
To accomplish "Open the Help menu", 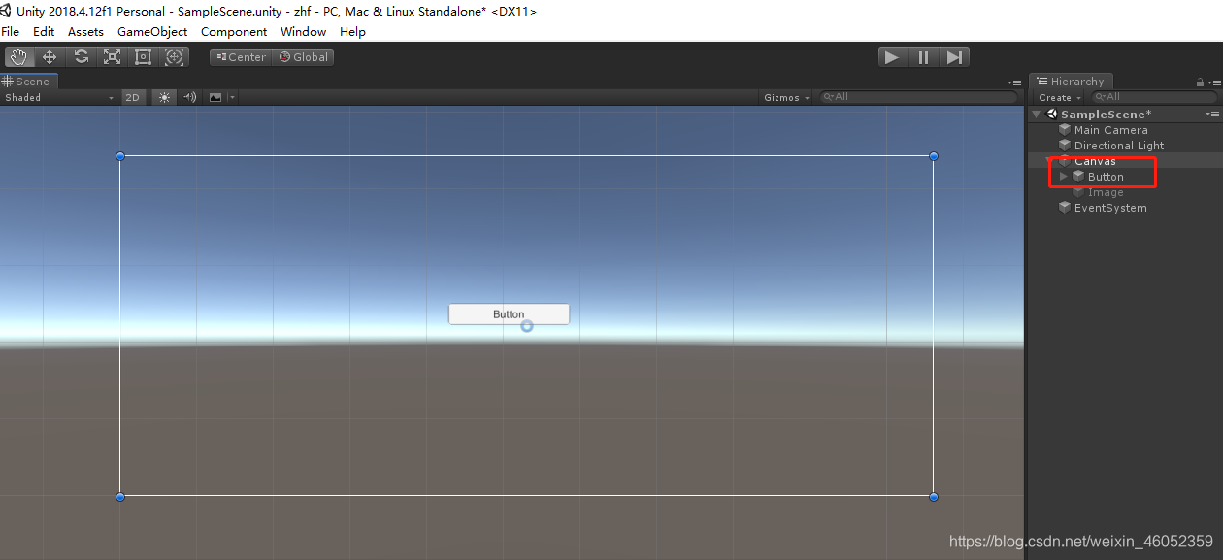I will click(352, 31).
